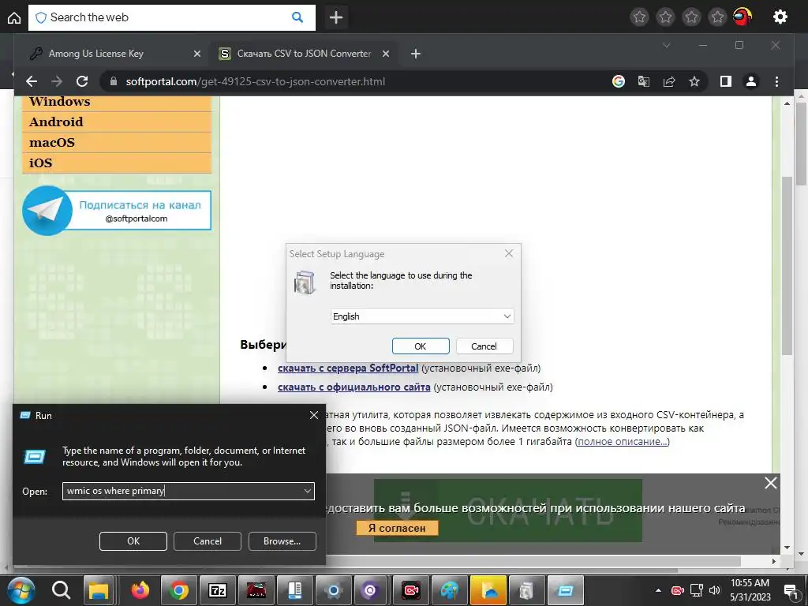Open the полное описание link

point(623,442)
